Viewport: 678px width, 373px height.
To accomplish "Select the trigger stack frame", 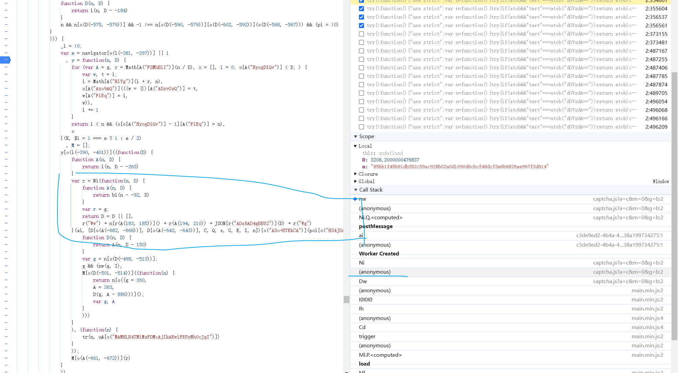I will (x=510, y=337).
